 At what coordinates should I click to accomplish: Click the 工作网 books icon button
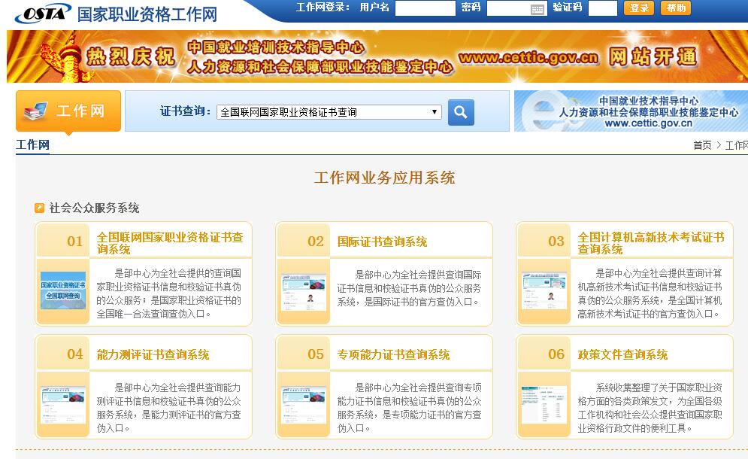(x=68, y=111)
